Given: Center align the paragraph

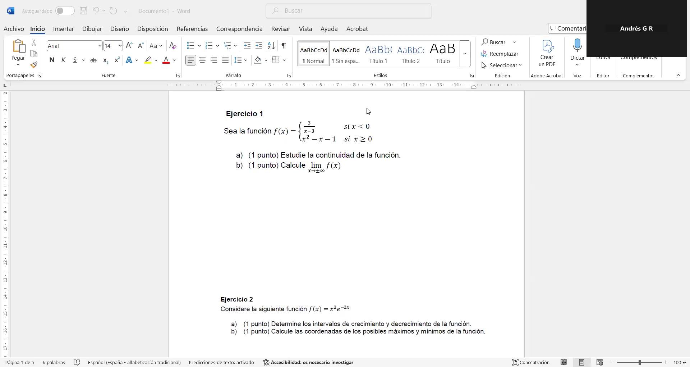Looking at the screenshot, I should (x=202, y=60).
